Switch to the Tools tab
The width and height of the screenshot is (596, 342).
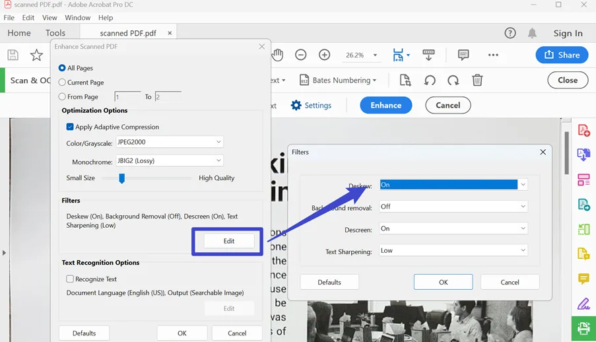pyautogui.click(x=55, y=33)
